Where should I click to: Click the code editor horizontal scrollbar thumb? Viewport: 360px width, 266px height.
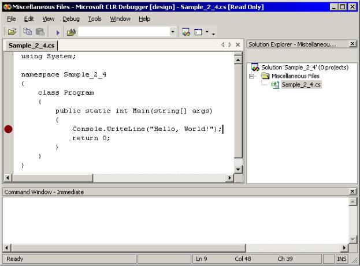[53, 178]
